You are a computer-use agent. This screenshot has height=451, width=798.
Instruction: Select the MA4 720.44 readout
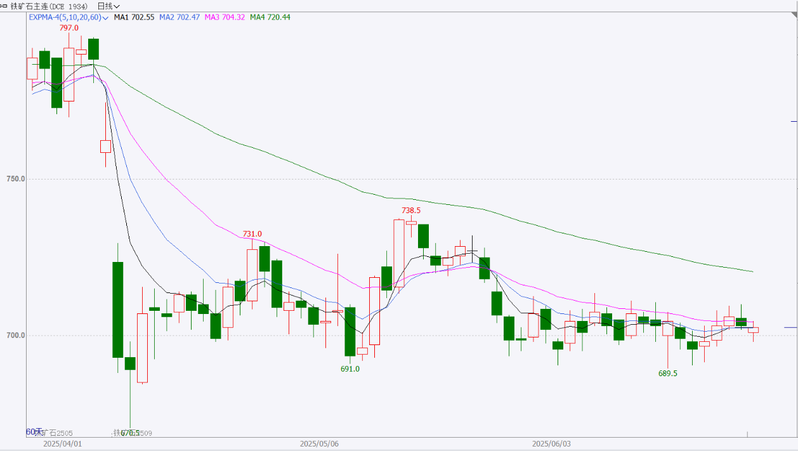[270, 17]
